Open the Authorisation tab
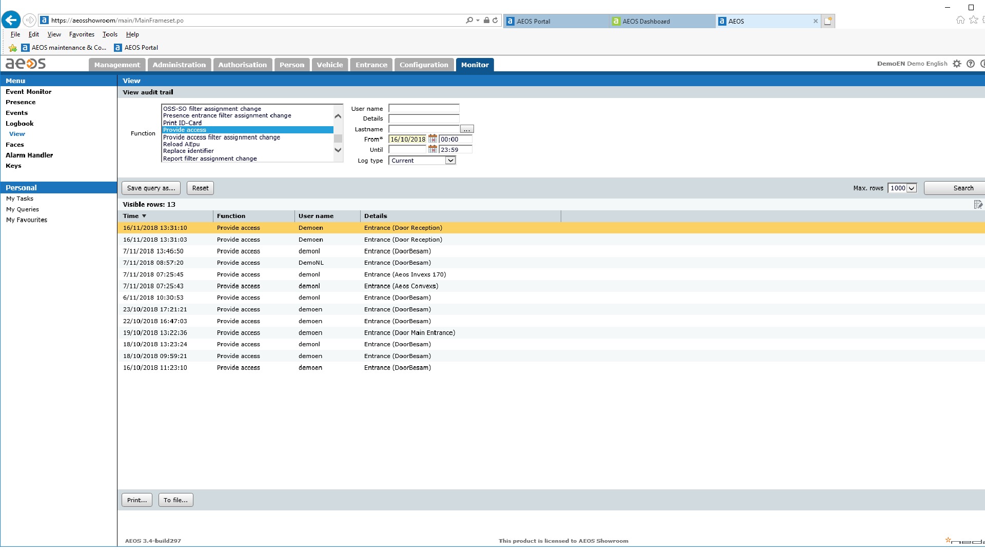 point(242,65)
